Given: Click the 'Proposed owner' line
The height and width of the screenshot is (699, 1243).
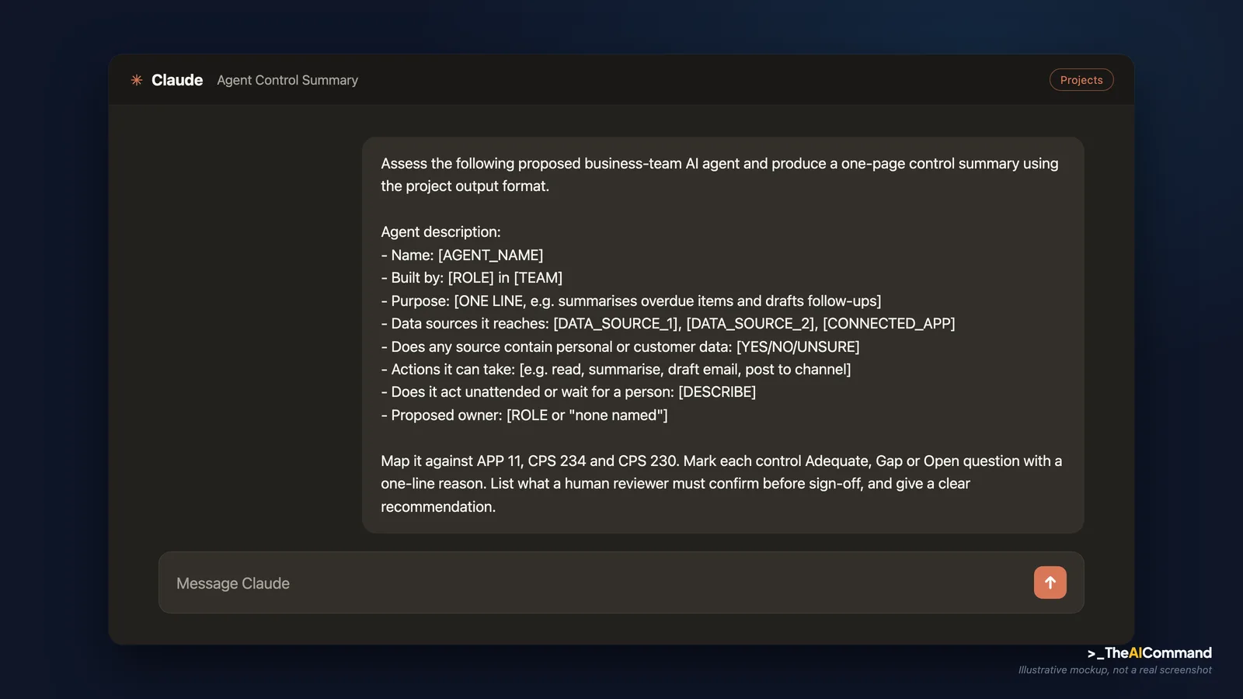Looking at the screenshot, I should pos(524,415).
